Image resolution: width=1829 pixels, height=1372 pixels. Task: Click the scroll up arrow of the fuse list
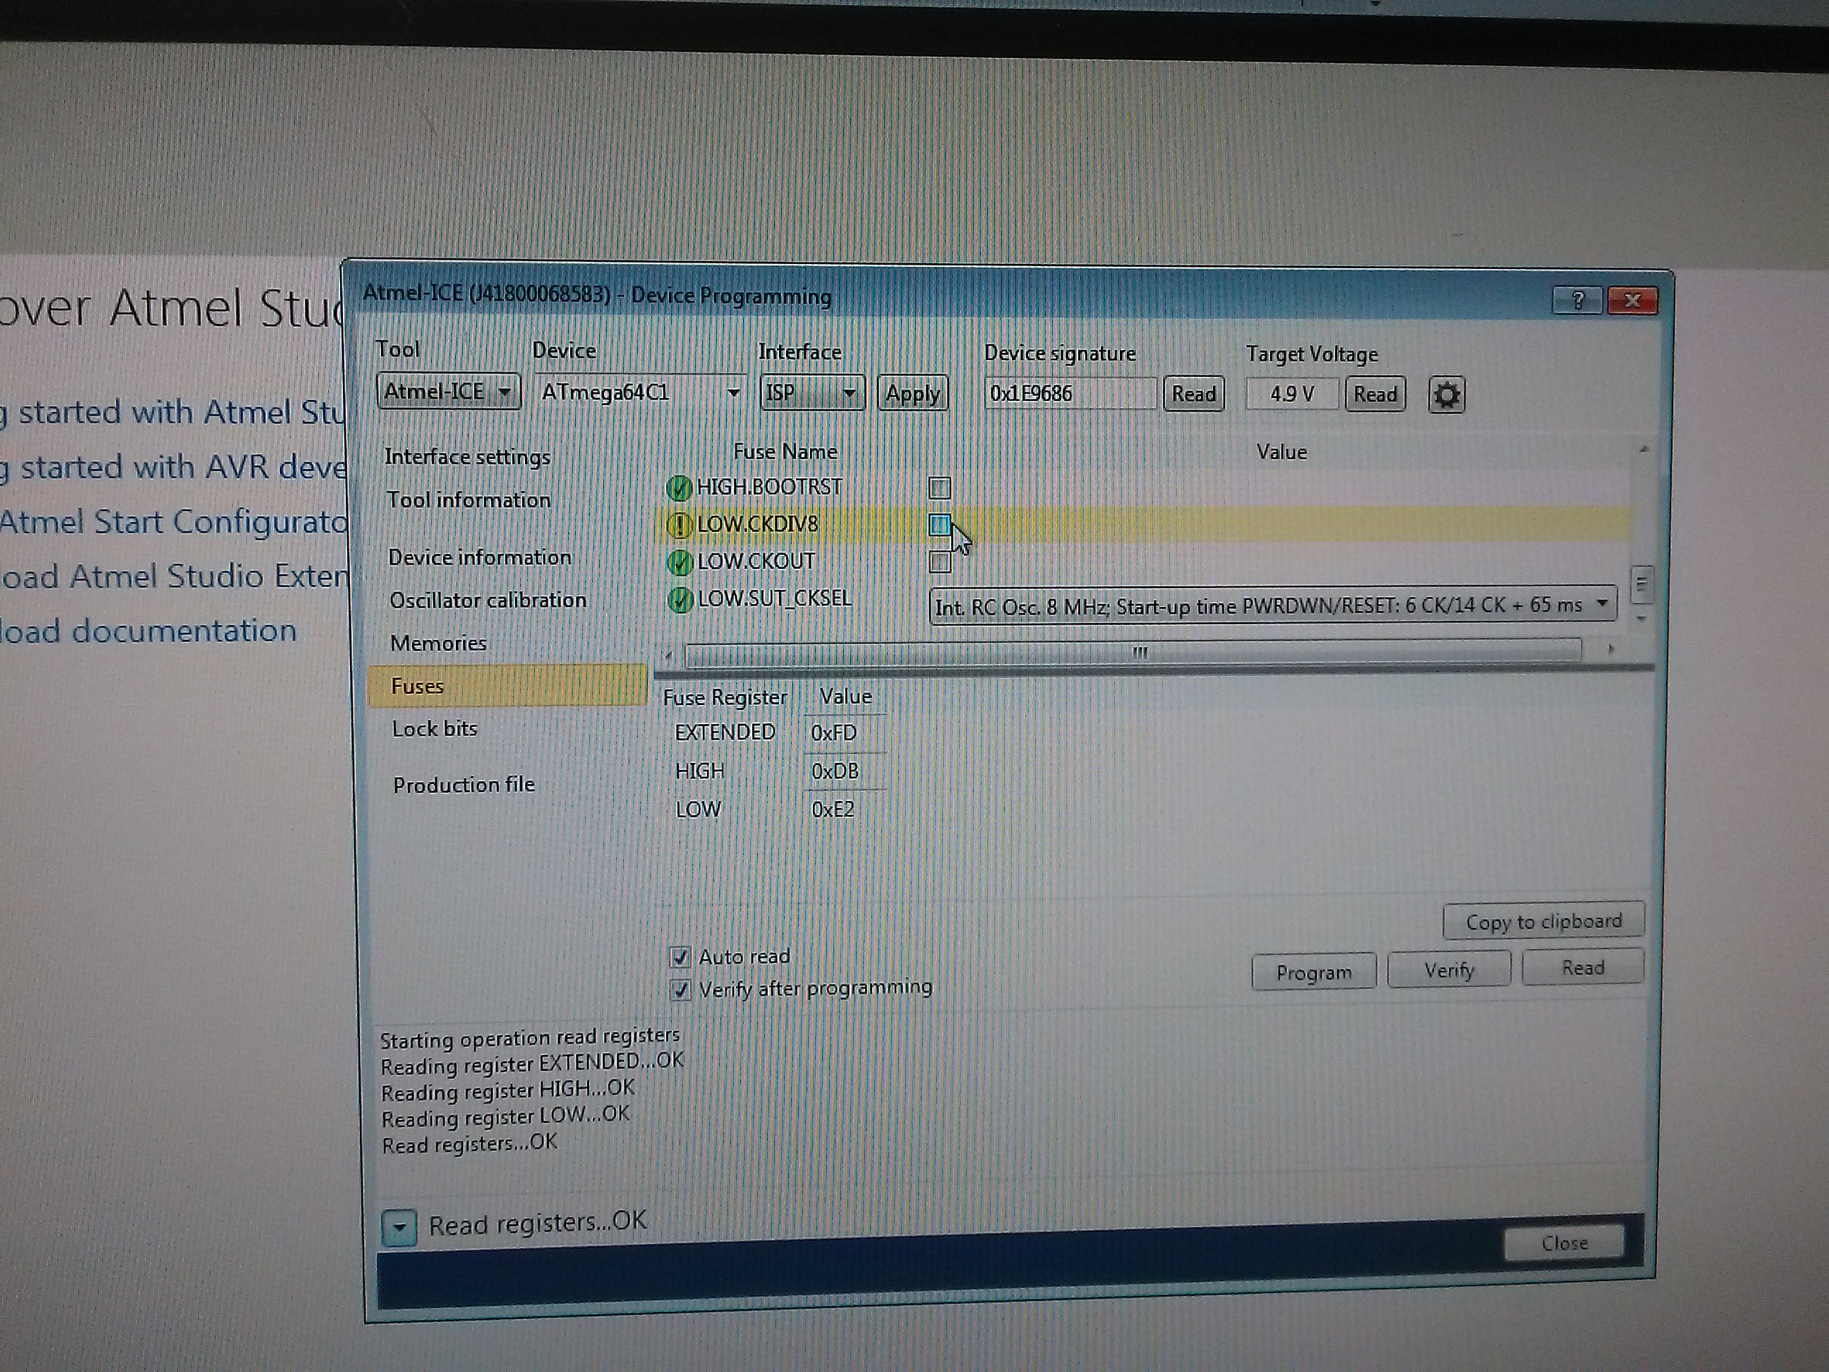(1643, 449)
